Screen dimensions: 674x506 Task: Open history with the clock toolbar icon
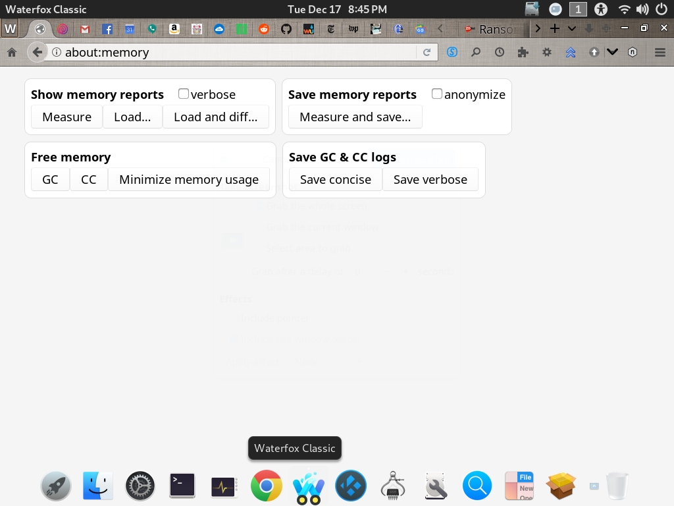pos(500,51)
